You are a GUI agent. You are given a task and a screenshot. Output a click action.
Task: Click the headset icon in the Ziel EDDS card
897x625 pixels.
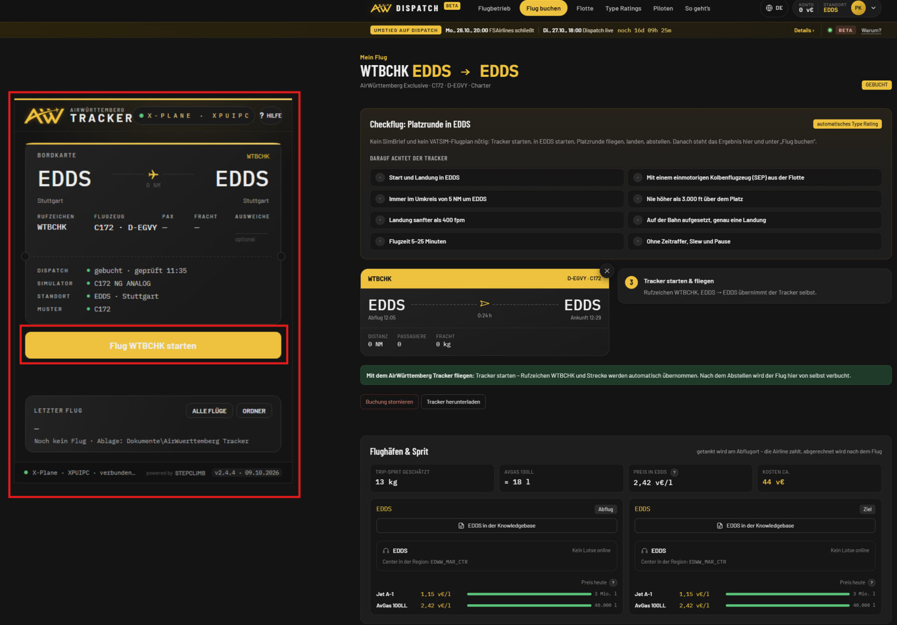pyautogui.click(x=644, y=551)
